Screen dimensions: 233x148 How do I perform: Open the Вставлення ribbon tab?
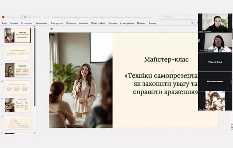pos(27,23)
